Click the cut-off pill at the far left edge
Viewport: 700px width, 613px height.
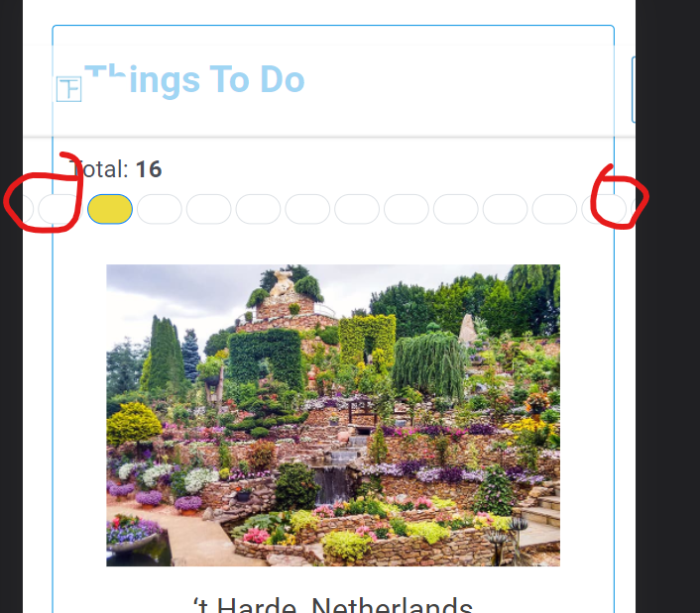click(28, 209)
